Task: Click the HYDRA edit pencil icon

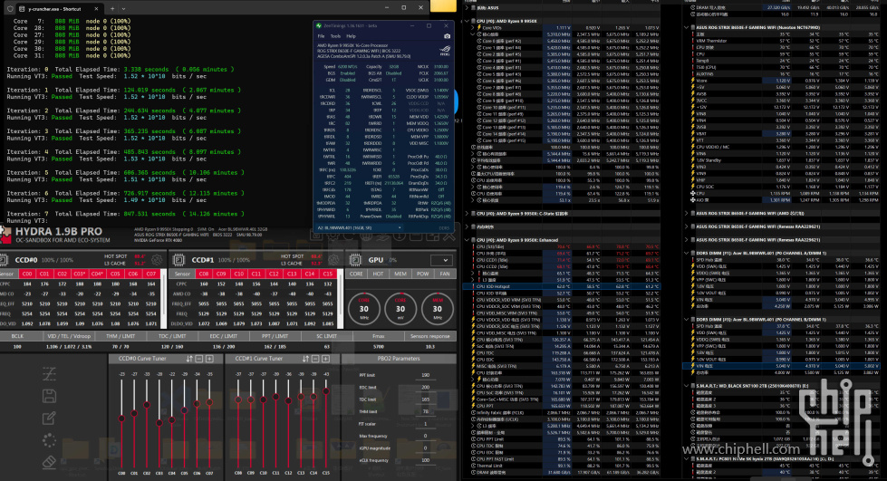Action: coord(49,418)
